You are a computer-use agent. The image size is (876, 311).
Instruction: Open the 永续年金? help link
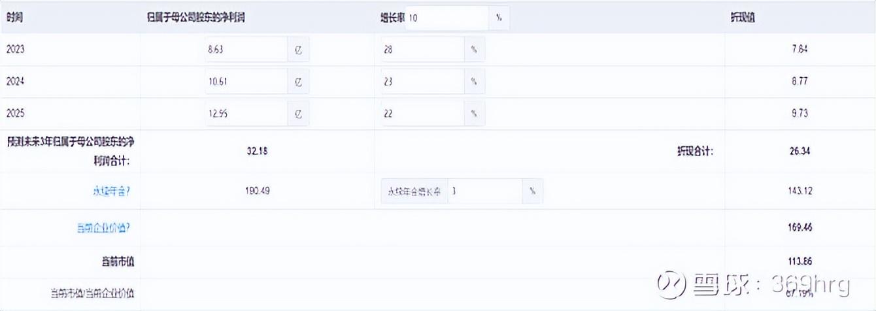(111, 191)
